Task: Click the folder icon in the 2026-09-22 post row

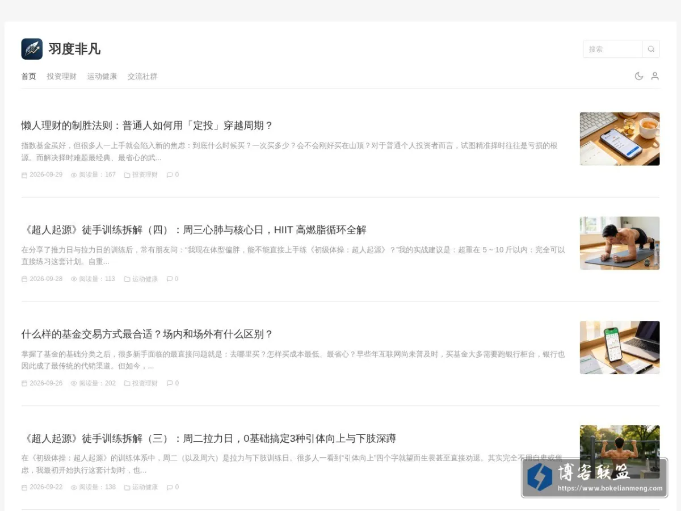Action: tap(127, 488)
